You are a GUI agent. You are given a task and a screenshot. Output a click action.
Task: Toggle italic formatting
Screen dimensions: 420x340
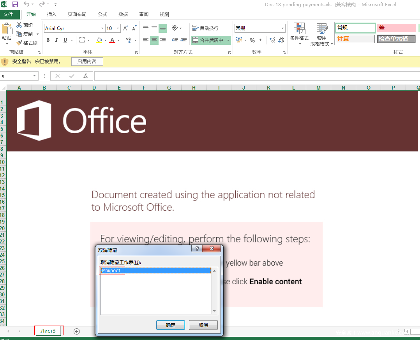[56, 40]
